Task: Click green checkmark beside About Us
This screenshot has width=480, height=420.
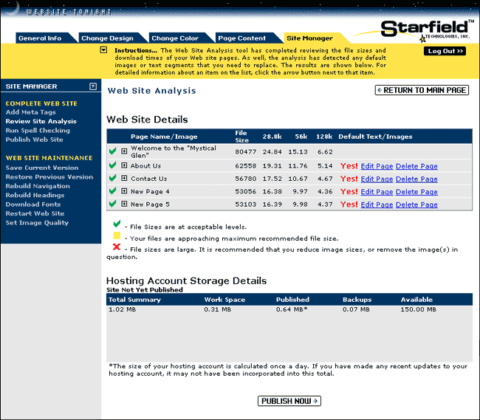Action: (x=113, y=165)
